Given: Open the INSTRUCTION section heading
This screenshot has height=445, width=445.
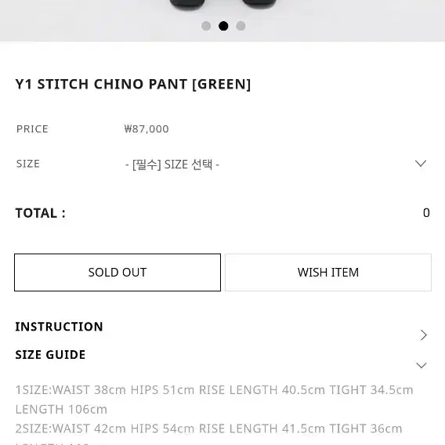Looking at the screenshot, I should [59, 327].
